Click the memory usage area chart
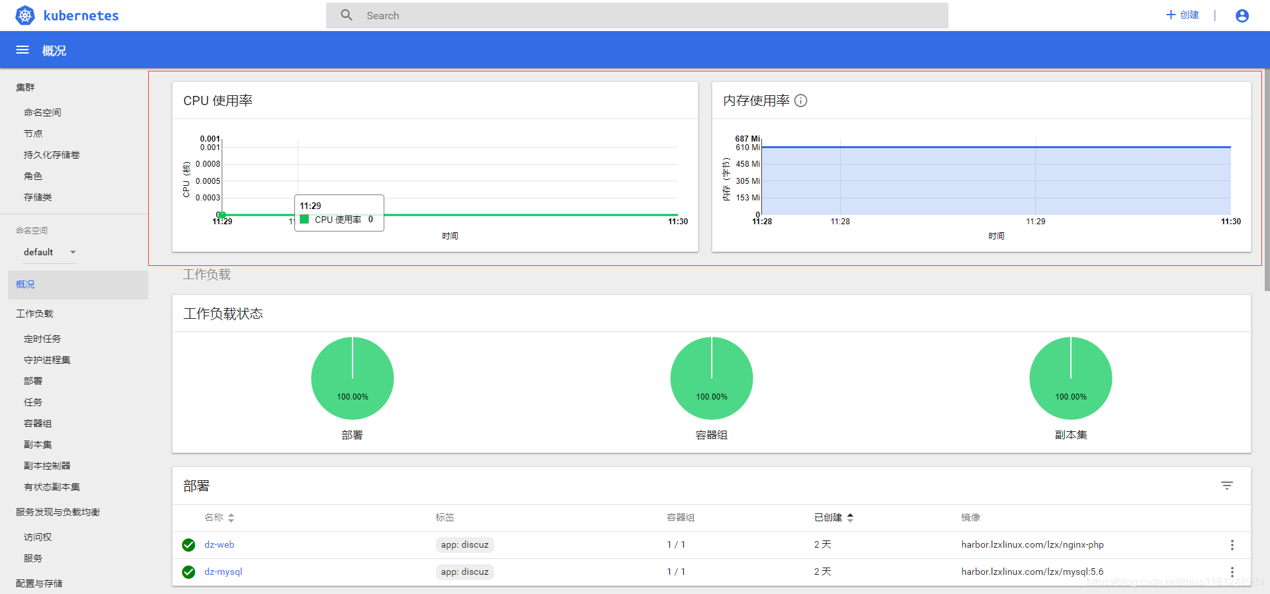 tap(996, 181)
